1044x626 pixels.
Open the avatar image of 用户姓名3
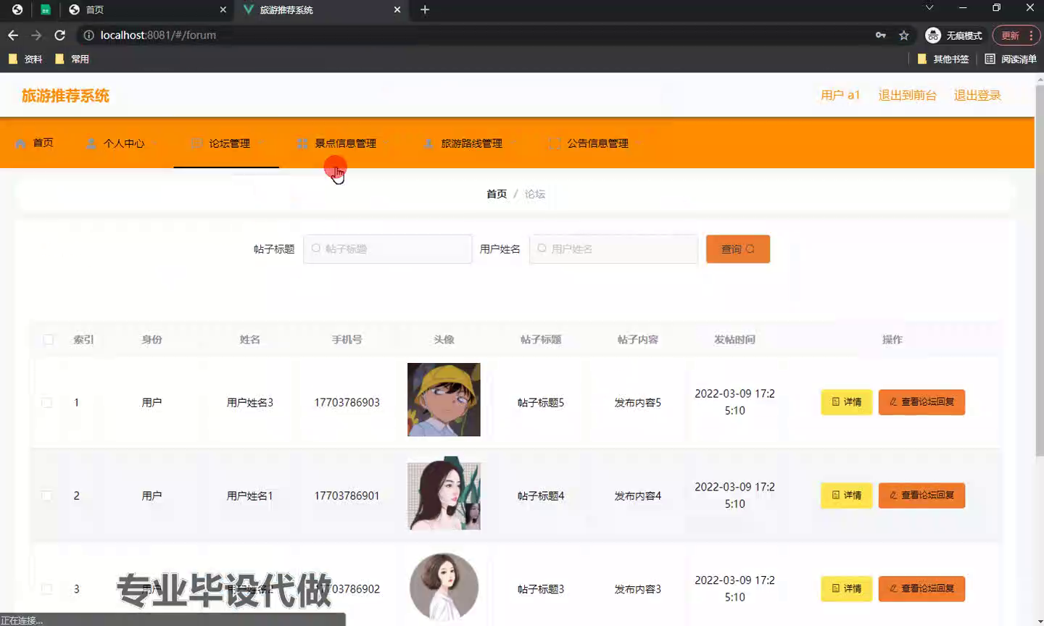(x=444, y=399)
